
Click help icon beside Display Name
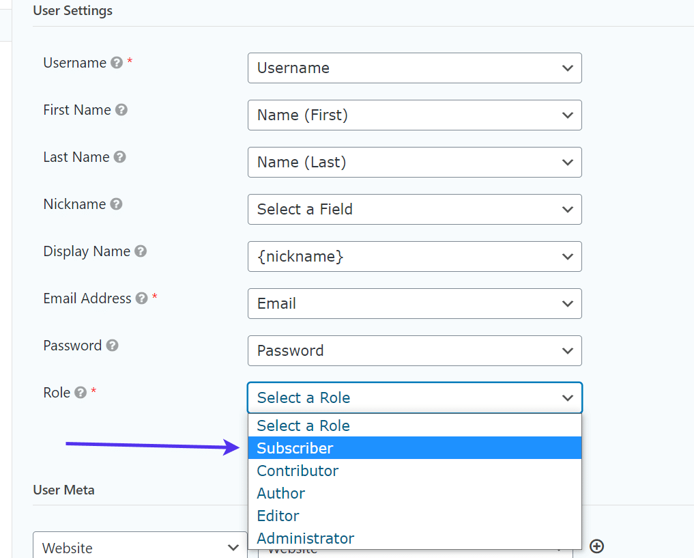pos(141,251)
